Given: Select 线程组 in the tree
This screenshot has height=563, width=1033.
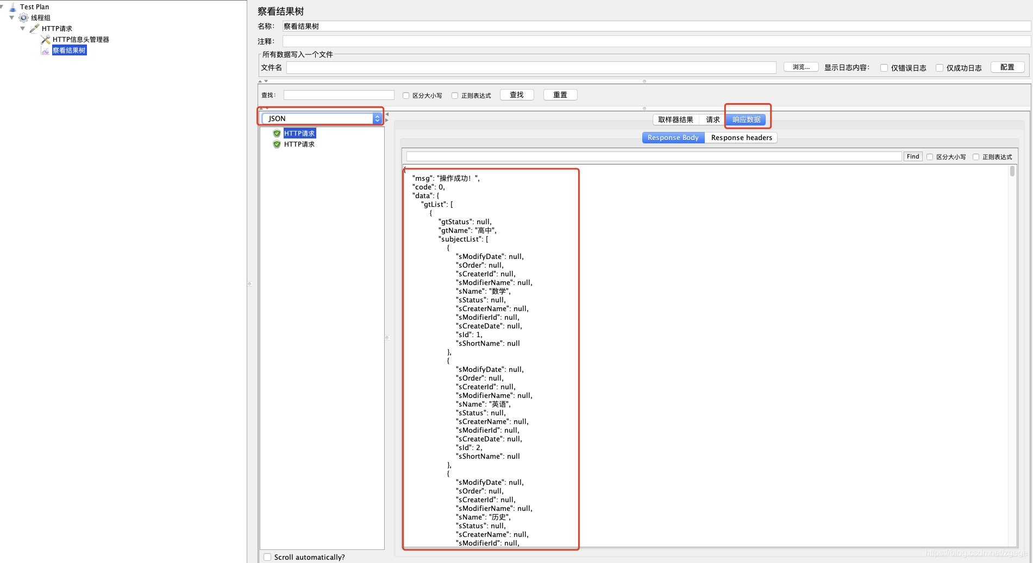Looking at the screenshot, I should point(40,18).
